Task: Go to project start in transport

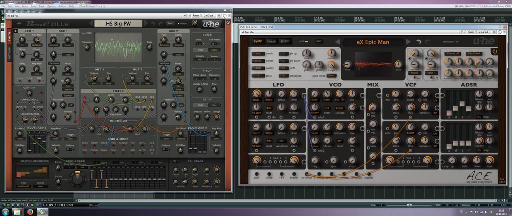Action: [4, 205]
